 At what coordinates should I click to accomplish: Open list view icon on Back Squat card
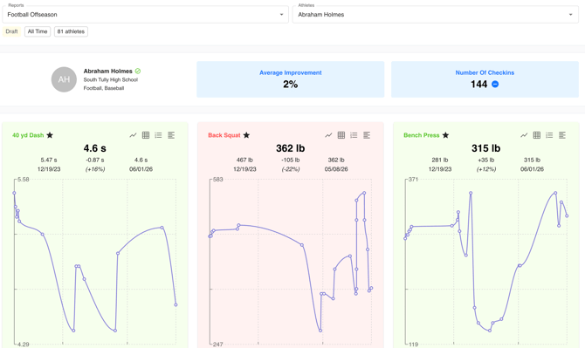click(354, 135)
